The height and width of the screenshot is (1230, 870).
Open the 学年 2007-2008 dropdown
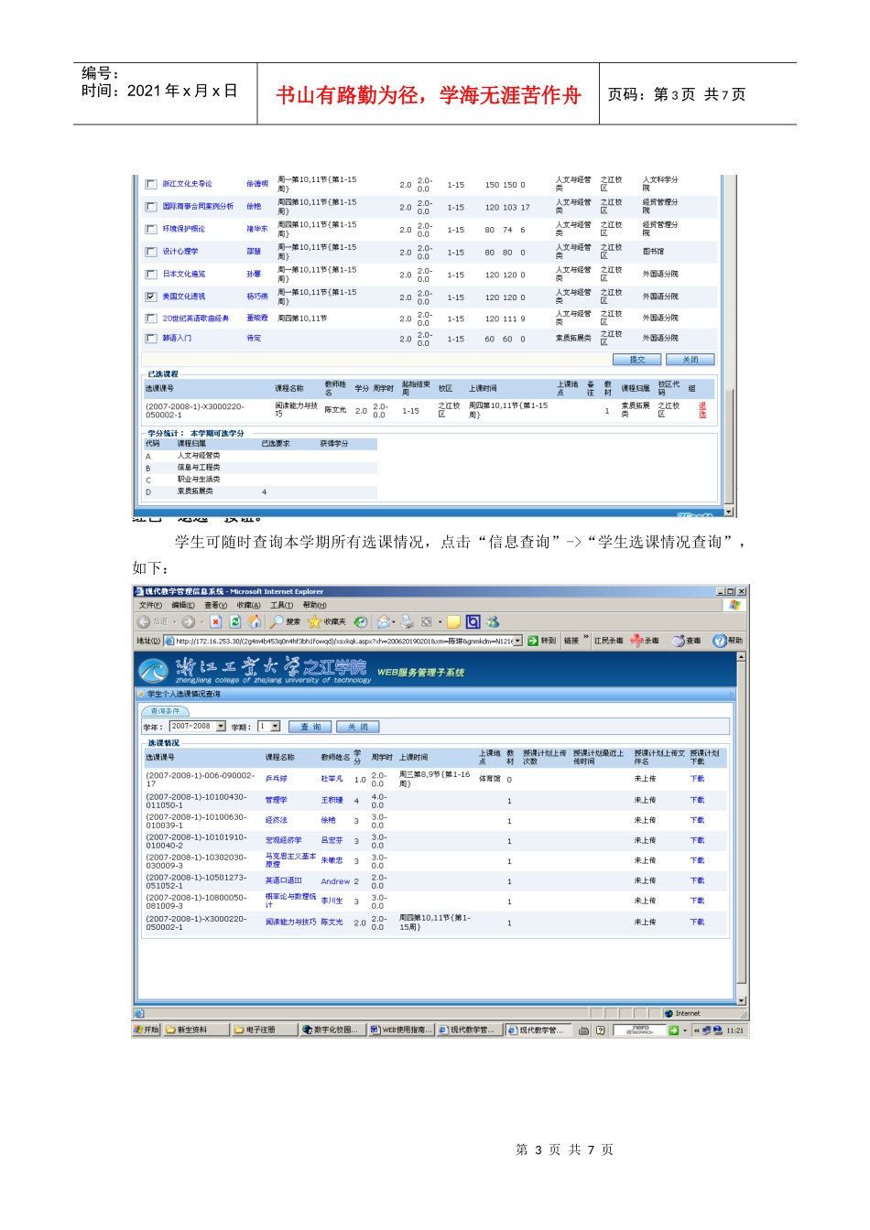coord(221,727)
